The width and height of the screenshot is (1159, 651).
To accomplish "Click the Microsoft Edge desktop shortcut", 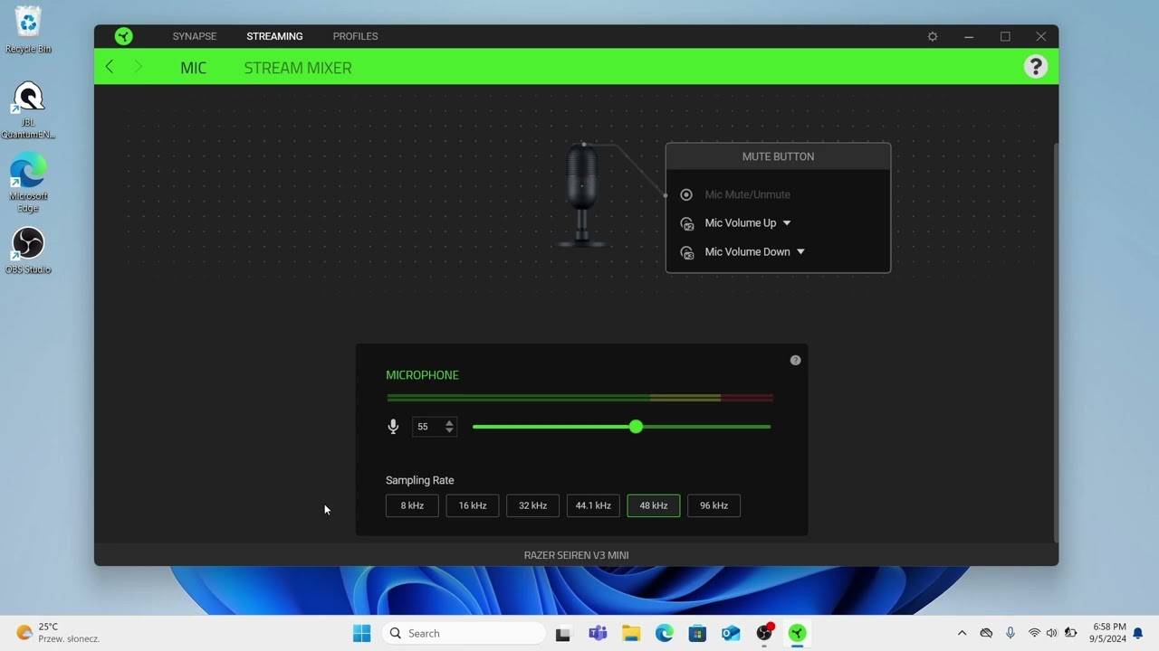I will 28,184.
